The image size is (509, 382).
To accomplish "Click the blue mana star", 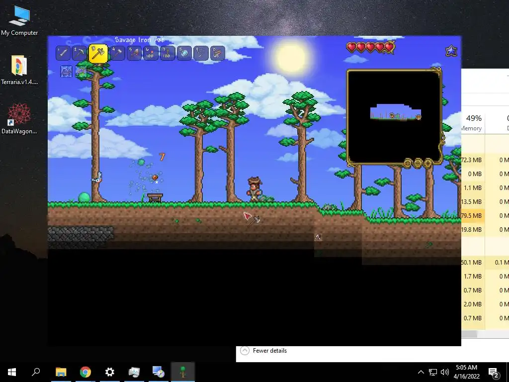I will 451,51.
